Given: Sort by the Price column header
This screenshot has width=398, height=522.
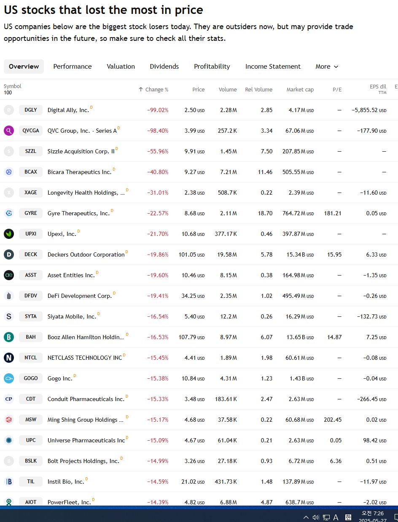Looking at the screenshot, I should pyautogui.click(x=199, y=89).
